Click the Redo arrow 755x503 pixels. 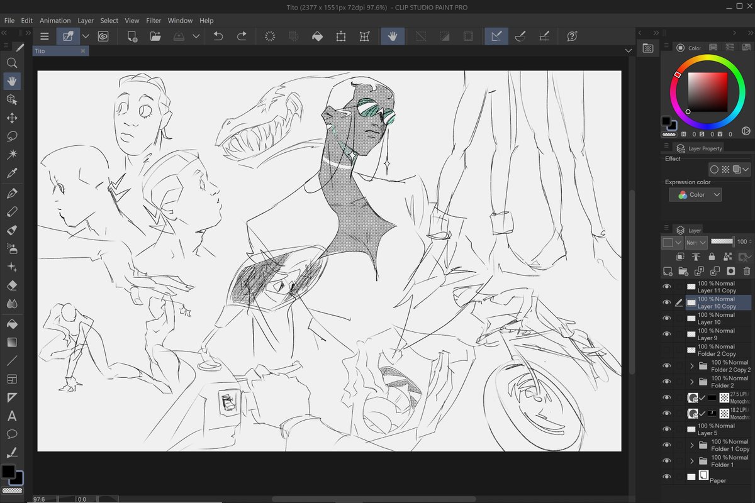[x=242, y=36]
